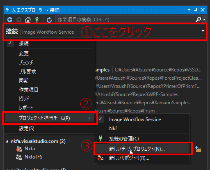Click the Forward navigation arrow icon

(x=19, y=20)
